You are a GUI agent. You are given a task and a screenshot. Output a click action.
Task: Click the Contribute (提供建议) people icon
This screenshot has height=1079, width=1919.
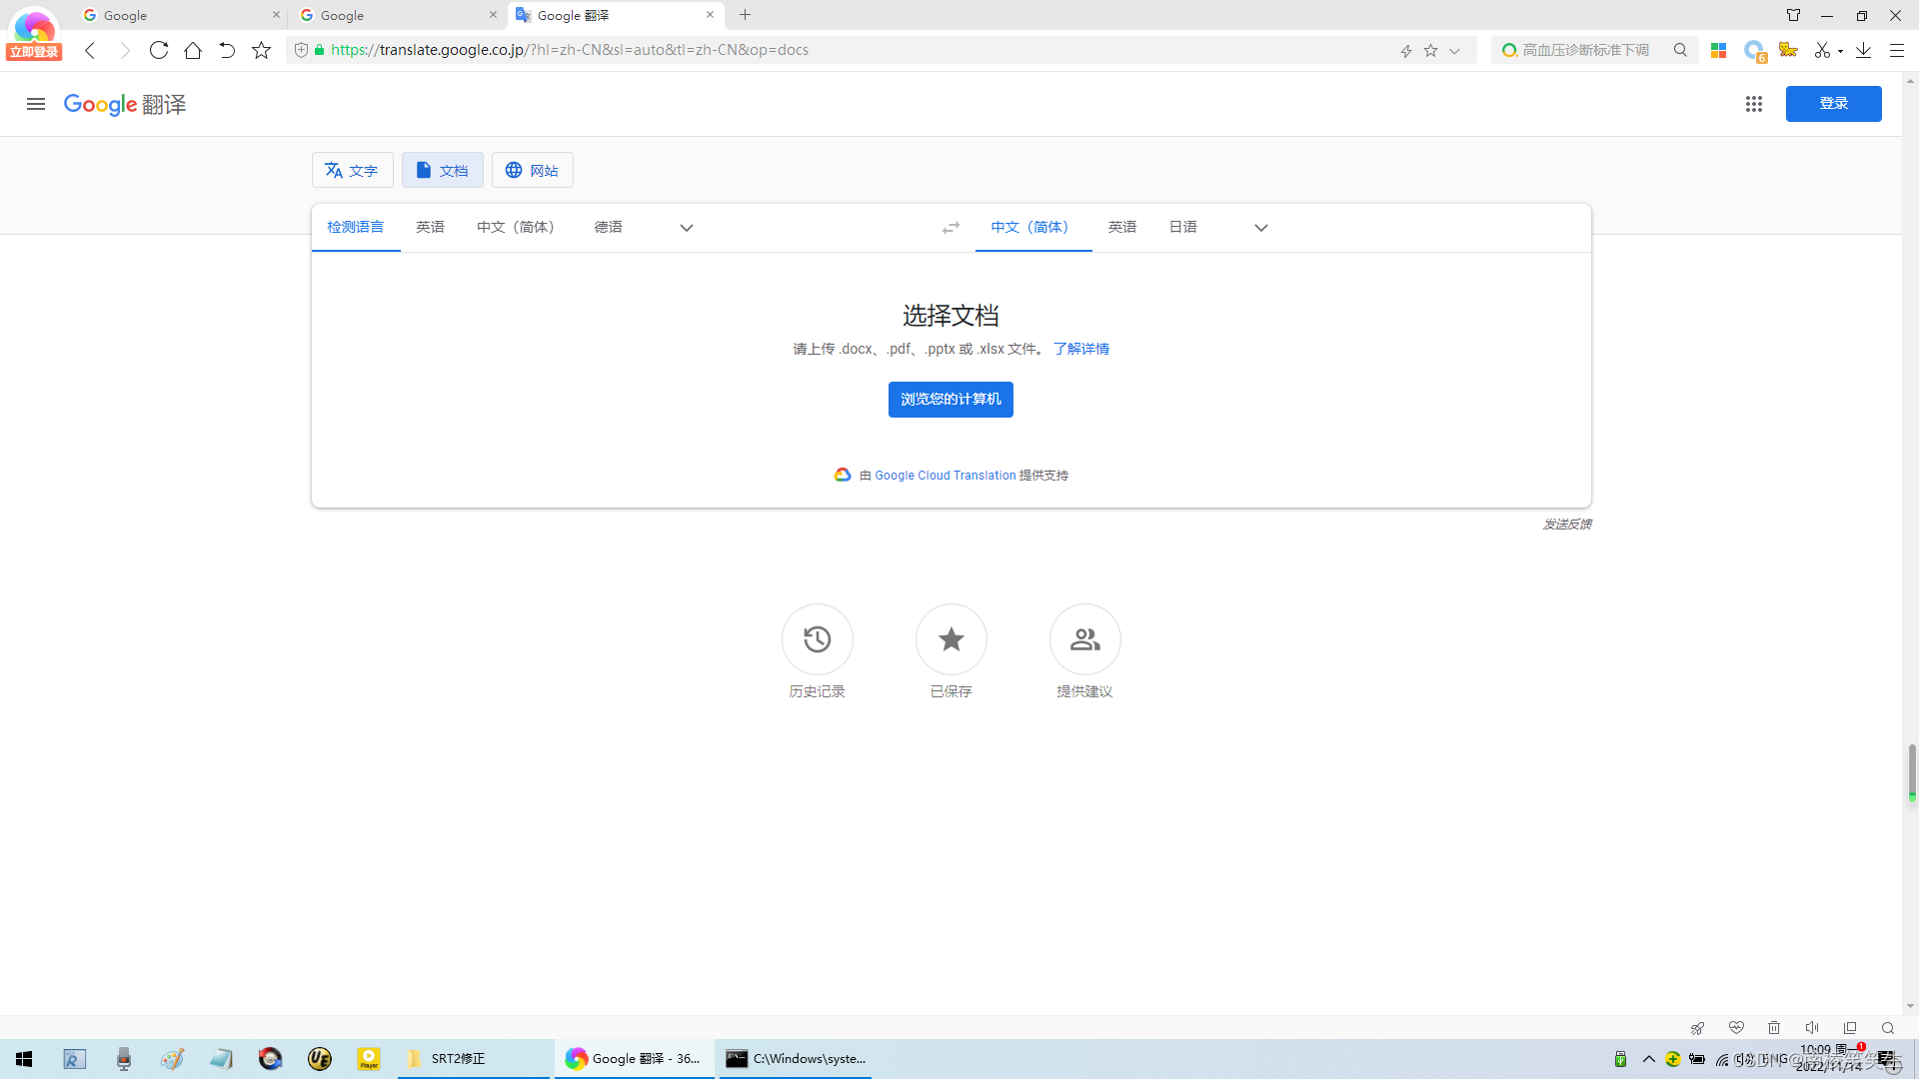click(1084, 639)
